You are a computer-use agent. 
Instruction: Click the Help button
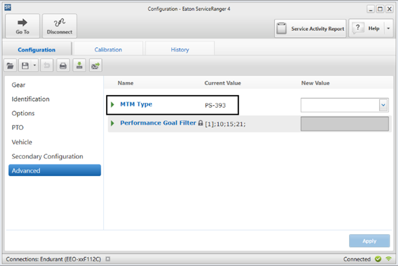pos(366,28)
